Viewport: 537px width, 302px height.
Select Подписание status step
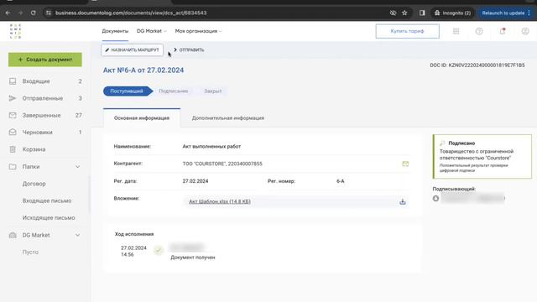(174, 91)
